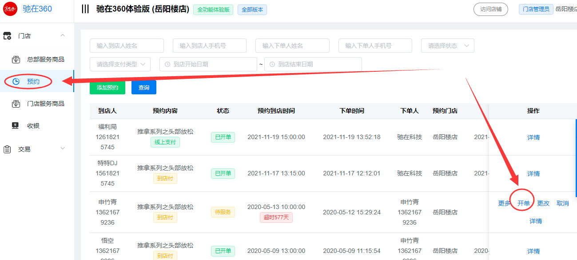Click 下单人 column header

(410, 111)
